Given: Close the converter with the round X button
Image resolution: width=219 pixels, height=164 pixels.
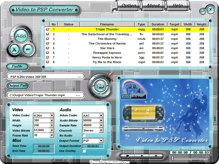Looking at the screenshot, I should (210, 10).
